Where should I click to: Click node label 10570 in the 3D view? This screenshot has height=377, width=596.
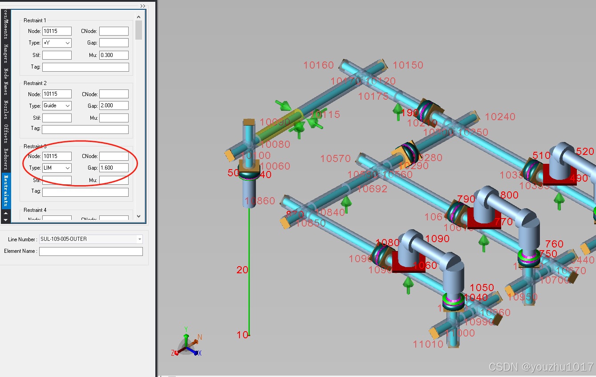(335, 158)
